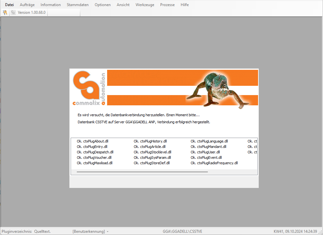This screenshot has width=323, height=235.
Task: Click the chameleon image on splash screen
Action: (218, 90)
